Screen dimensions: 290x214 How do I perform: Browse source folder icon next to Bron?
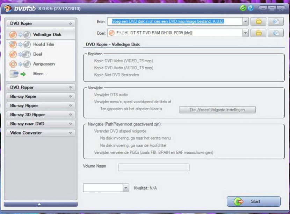tap(259, 21)
